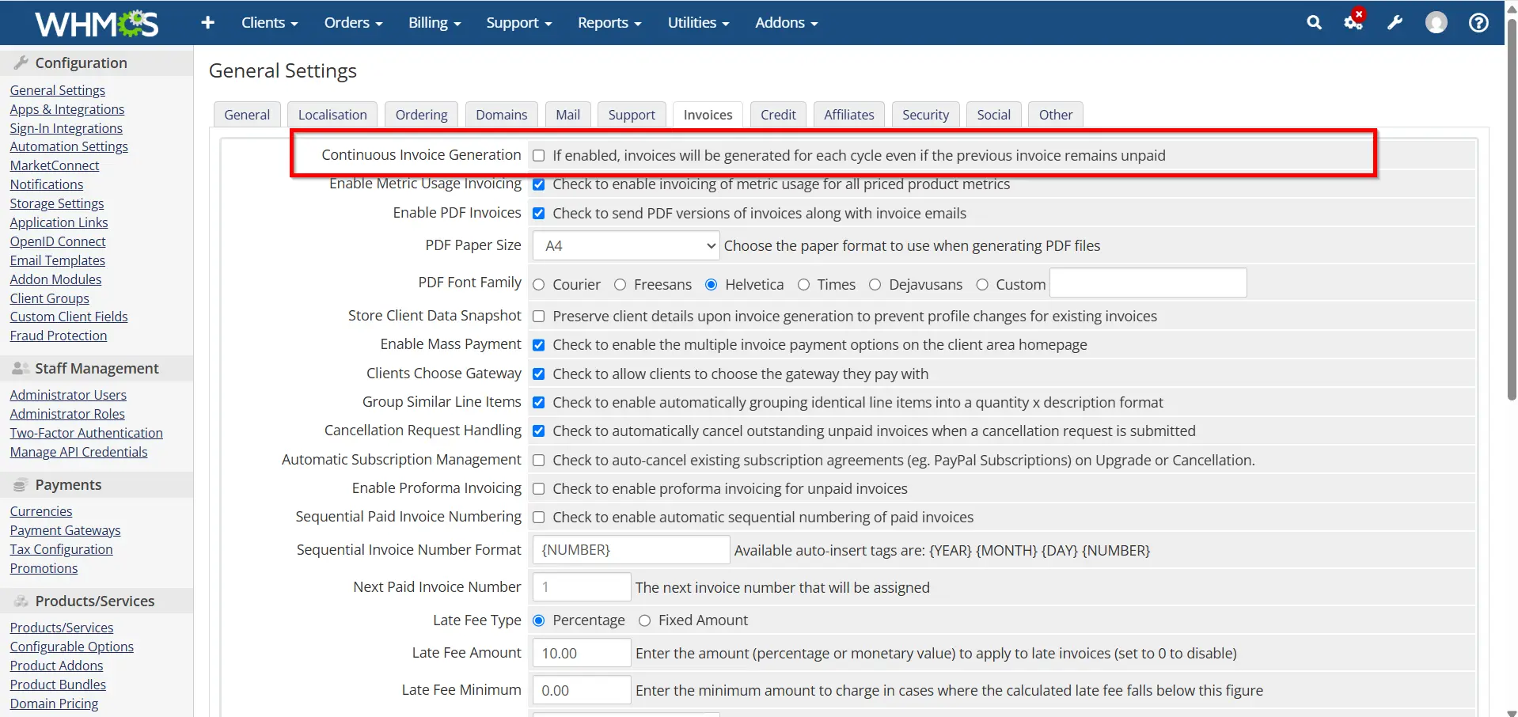Switch to the Ordering tab

pos(421,115)
